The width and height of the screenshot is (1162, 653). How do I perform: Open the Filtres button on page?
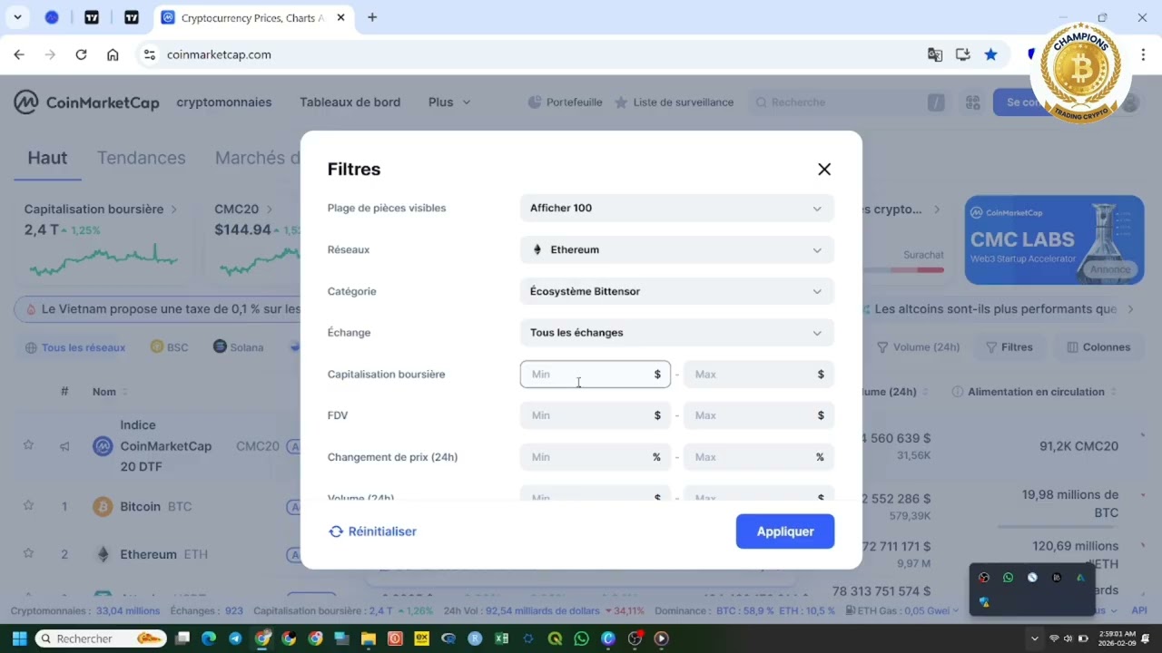pos(1009,347)
